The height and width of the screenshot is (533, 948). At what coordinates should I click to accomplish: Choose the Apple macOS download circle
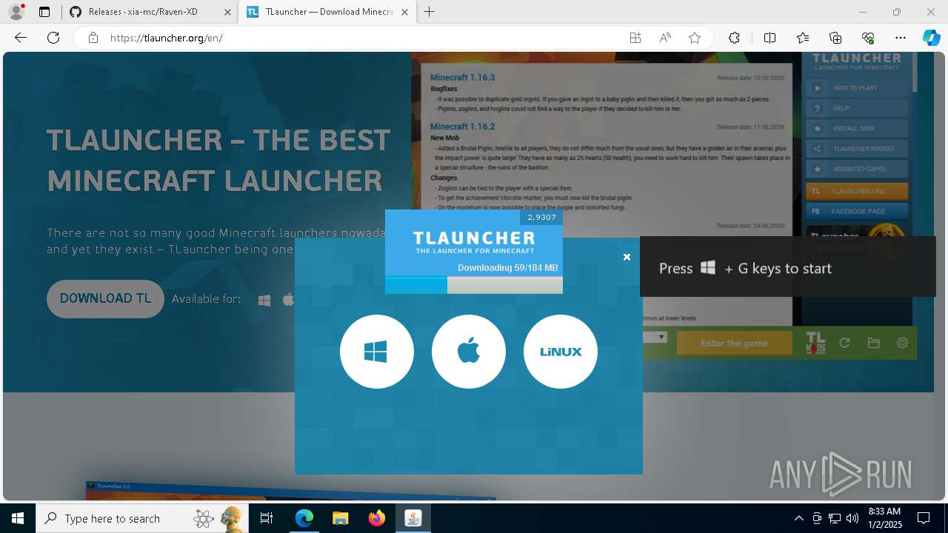click(x=469, y=352)
